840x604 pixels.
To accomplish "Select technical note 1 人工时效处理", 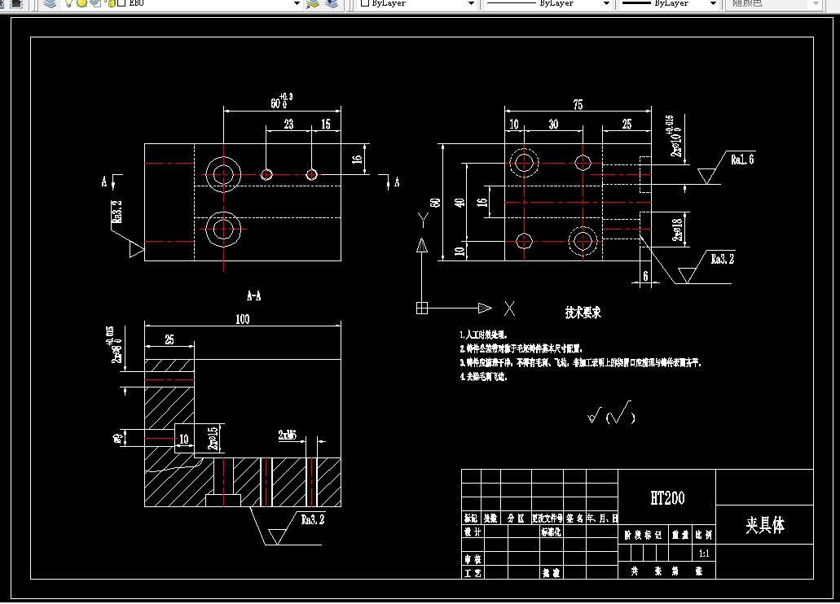I will (483, 335).
